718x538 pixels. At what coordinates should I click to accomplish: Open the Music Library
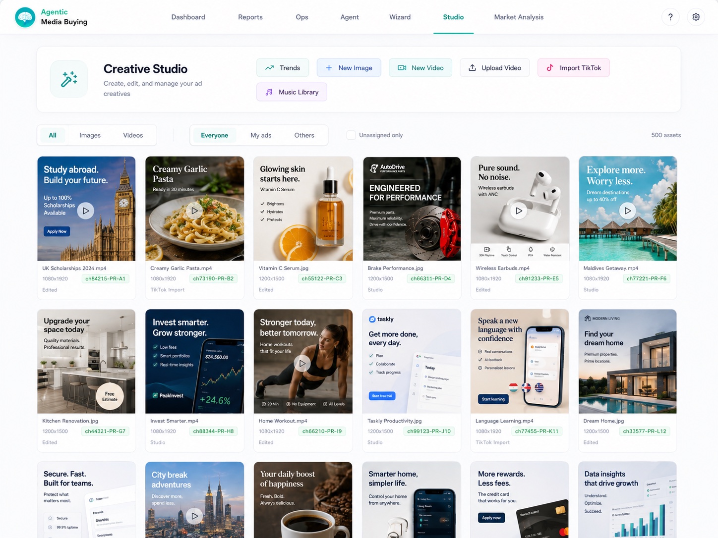pos(292,92)
